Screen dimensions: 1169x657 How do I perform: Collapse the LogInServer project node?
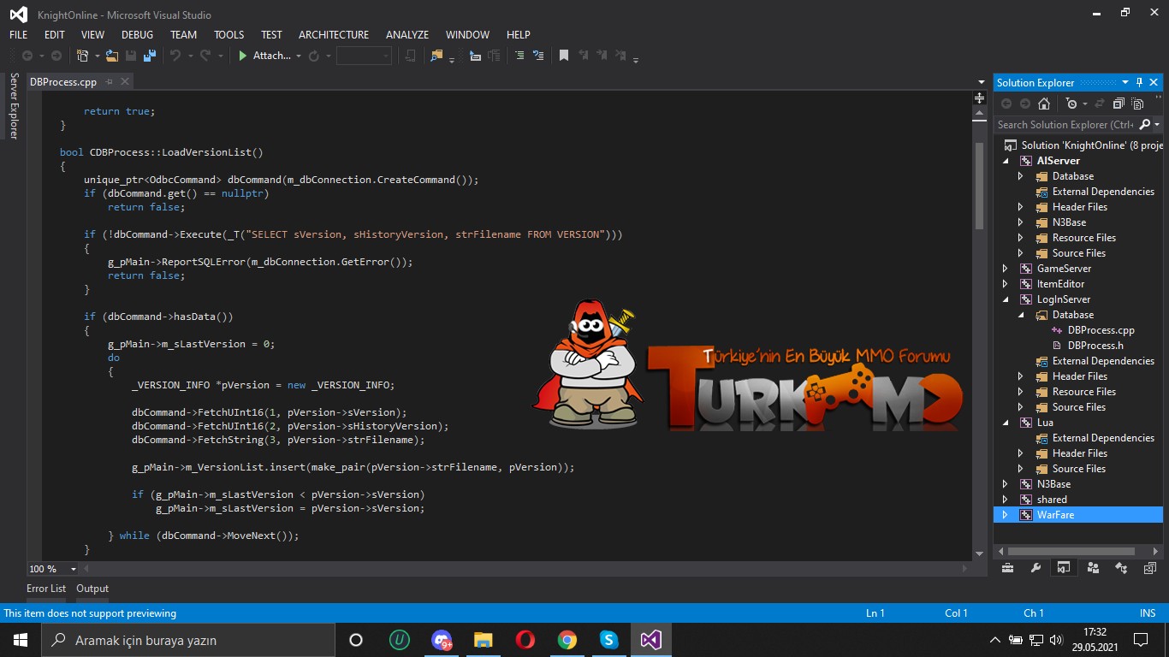tap(1006, 299)
